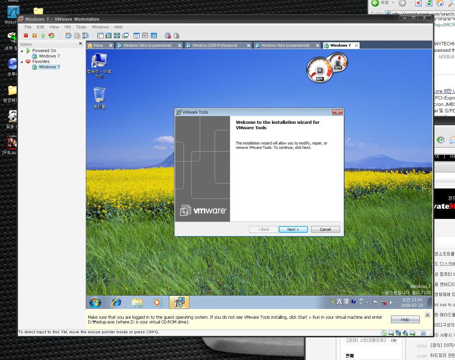Close the Windows 7 VM tab
The image size is (455, 360).
[x=356, y=45]
